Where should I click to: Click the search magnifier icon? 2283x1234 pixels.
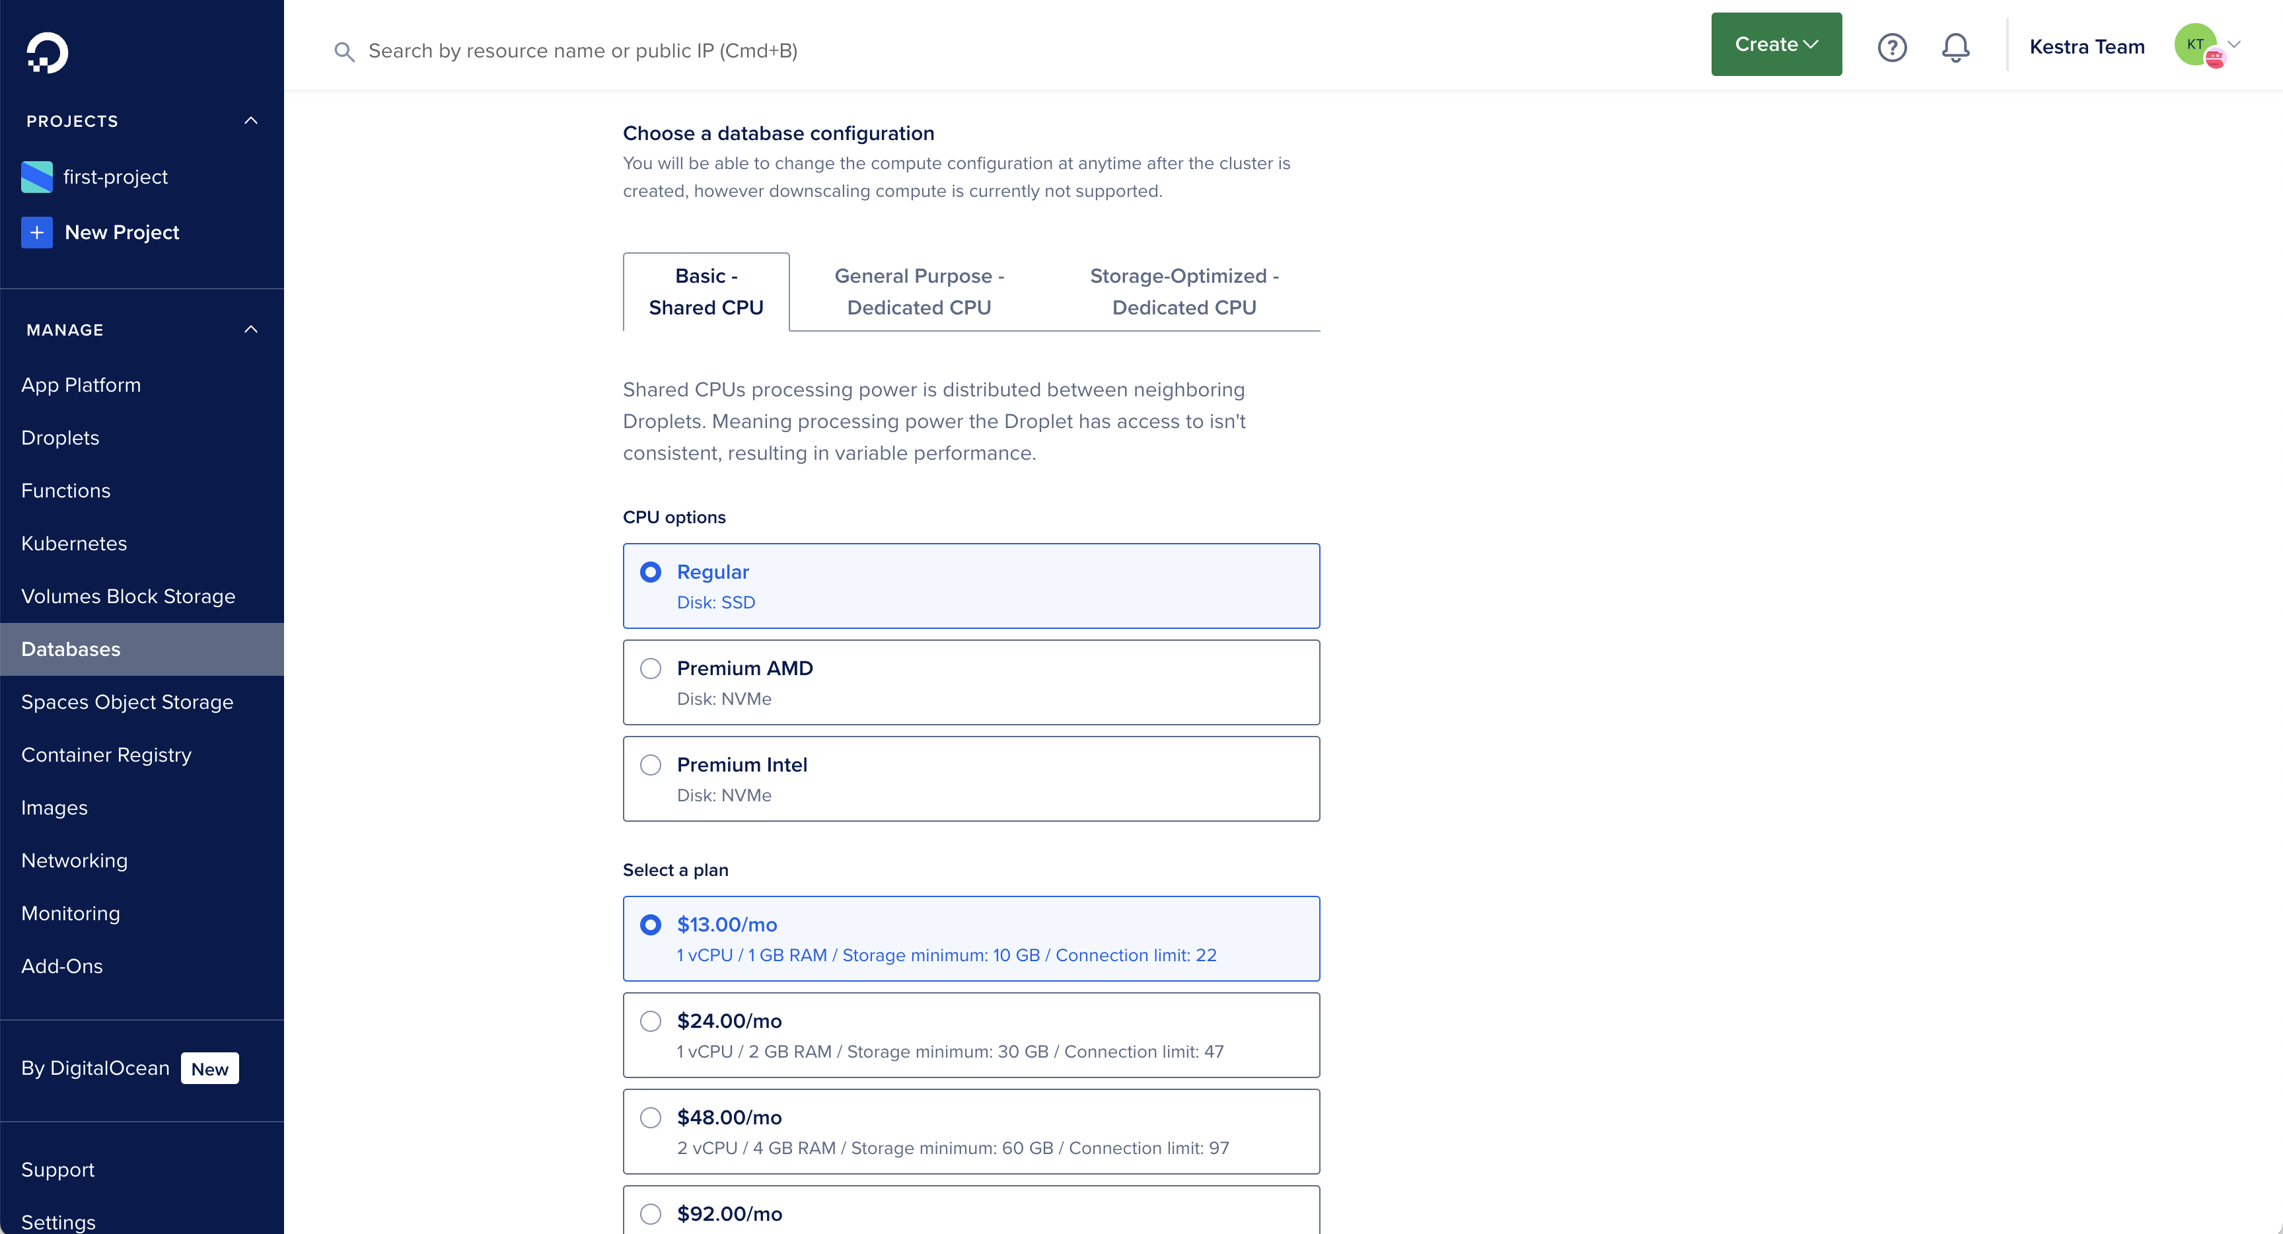(344, 52)
